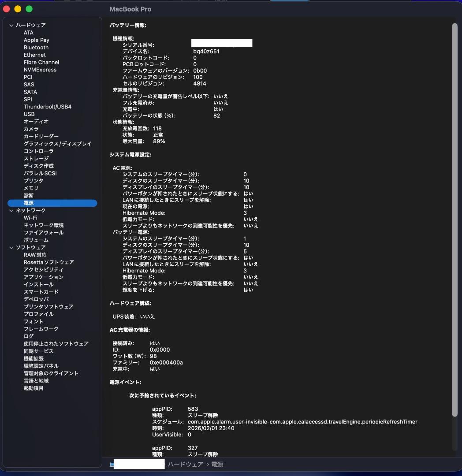Collapse the ソフトウェア section disclosure triangle
462x476 pixels.
pos(11,248)
